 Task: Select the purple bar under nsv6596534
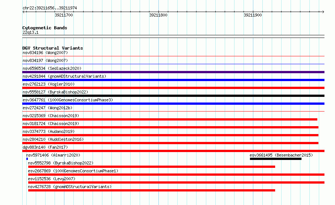(x=173, y=72)
